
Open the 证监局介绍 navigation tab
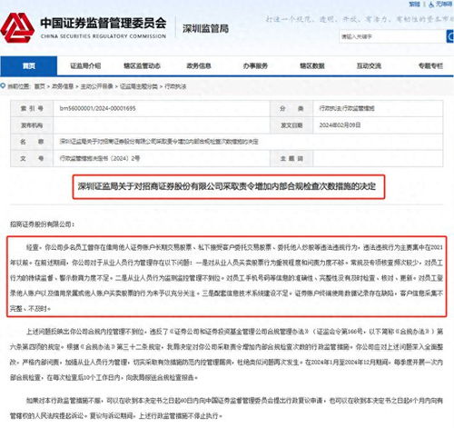click(x=85, y=65)
